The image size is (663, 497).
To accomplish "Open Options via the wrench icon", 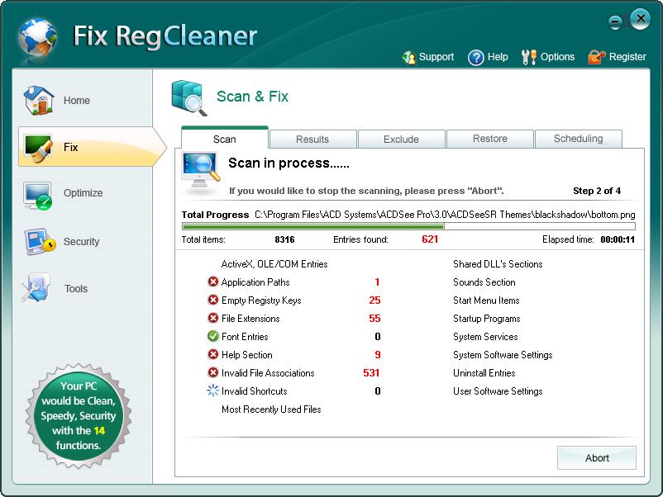I will [529, 57].
